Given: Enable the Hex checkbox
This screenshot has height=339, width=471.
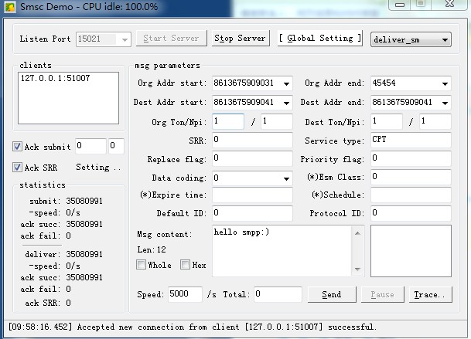Looking at the screenshot, I should [185, 265].
